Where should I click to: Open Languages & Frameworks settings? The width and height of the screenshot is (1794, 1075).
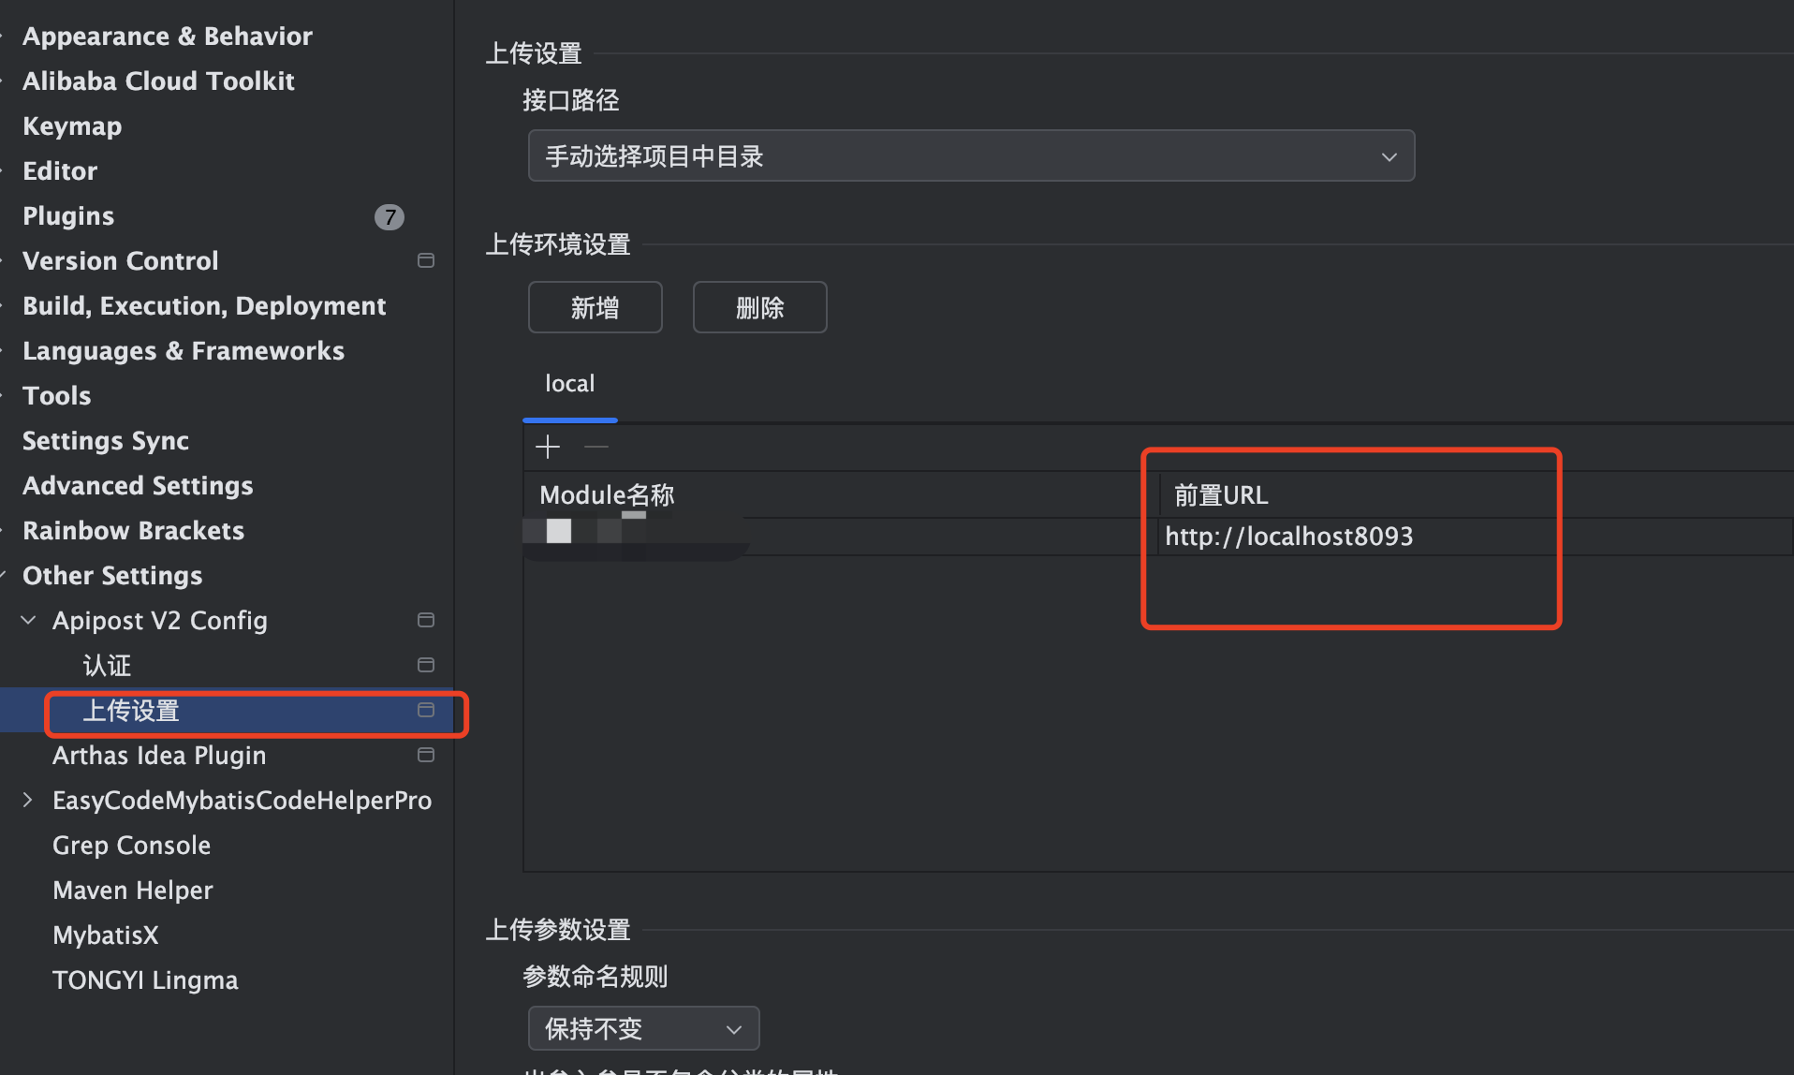coord(184,350)
